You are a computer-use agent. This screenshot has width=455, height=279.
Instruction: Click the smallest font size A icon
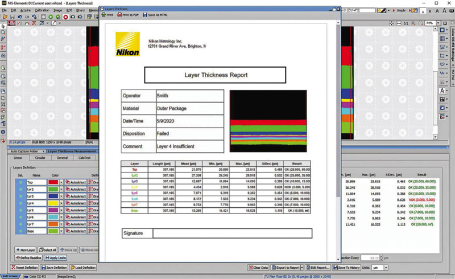423,11
